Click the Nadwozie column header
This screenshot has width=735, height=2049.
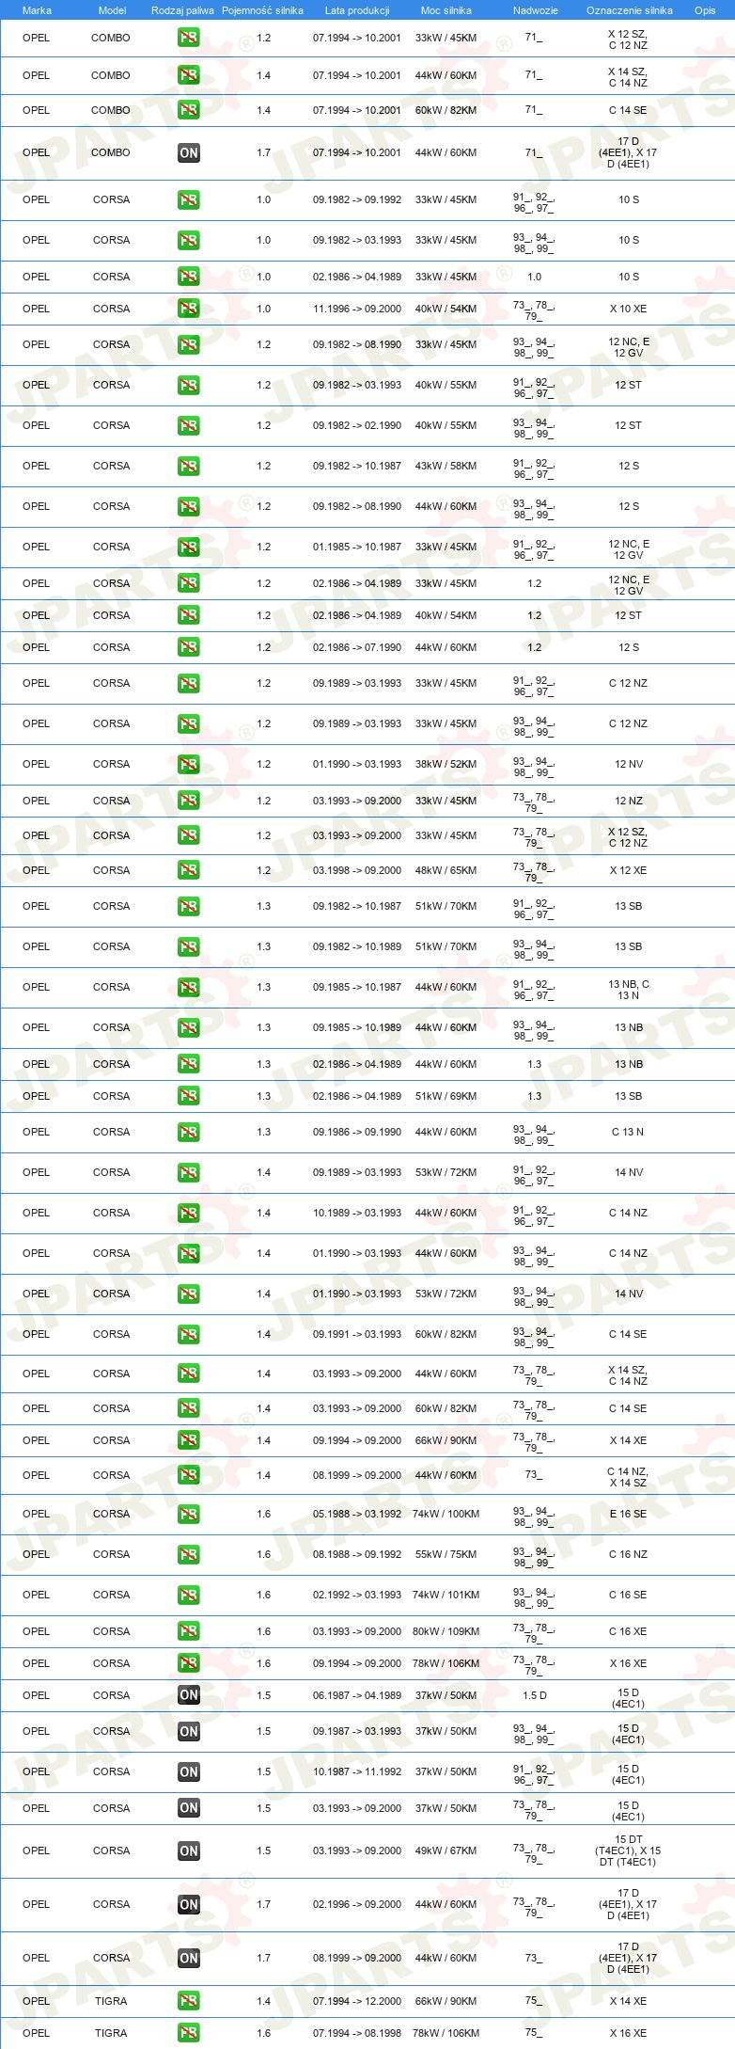click(x=536, y=10)
